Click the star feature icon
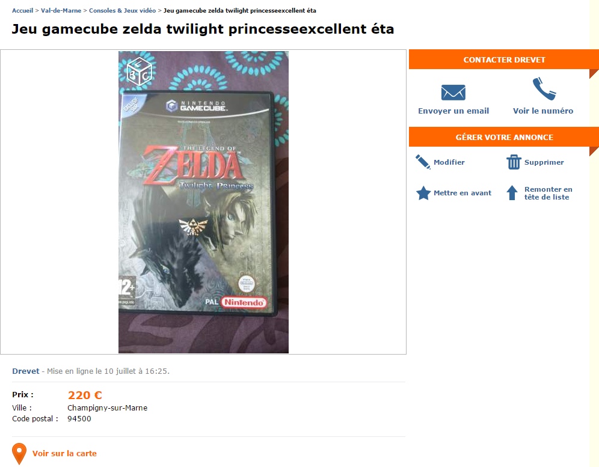 [423, 193]
